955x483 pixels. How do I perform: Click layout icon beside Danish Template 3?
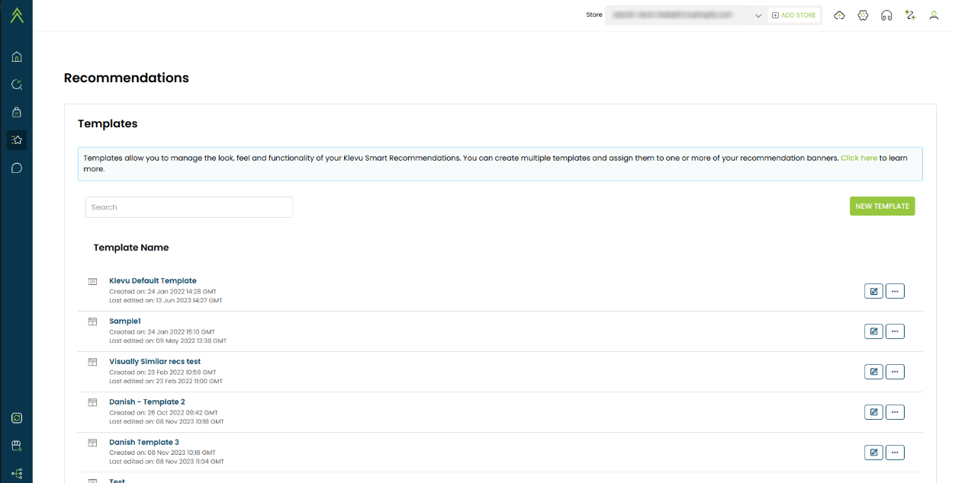[x=92, y=443]
